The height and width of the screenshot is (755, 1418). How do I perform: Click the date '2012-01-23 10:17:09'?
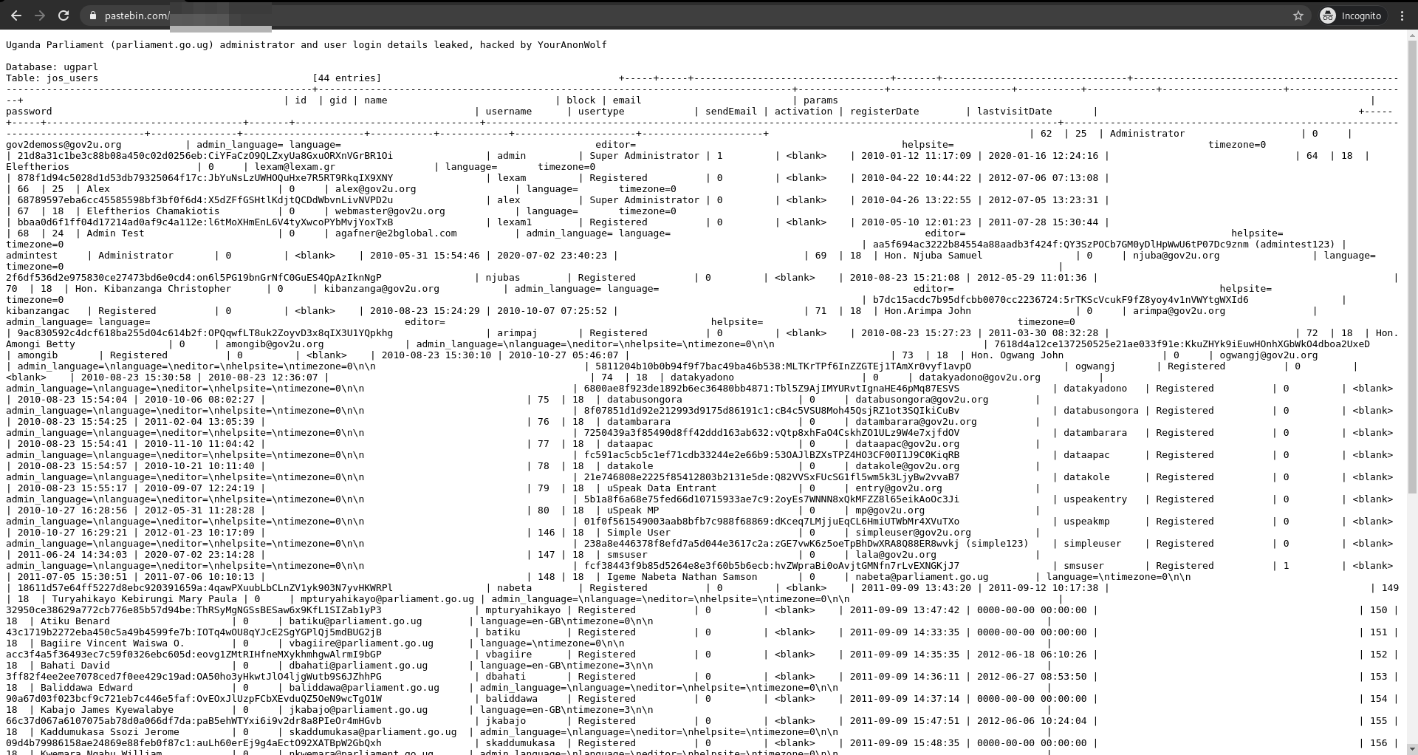pyautogui.click(x=199, y=533)
